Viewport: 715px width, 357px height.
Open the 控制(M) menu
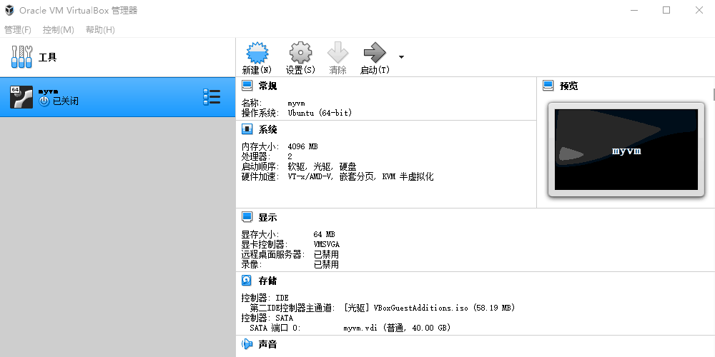(x=59, y=29)
